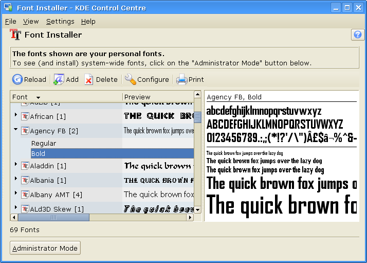
Task: Click the Print printer icon
Action: 182,79
